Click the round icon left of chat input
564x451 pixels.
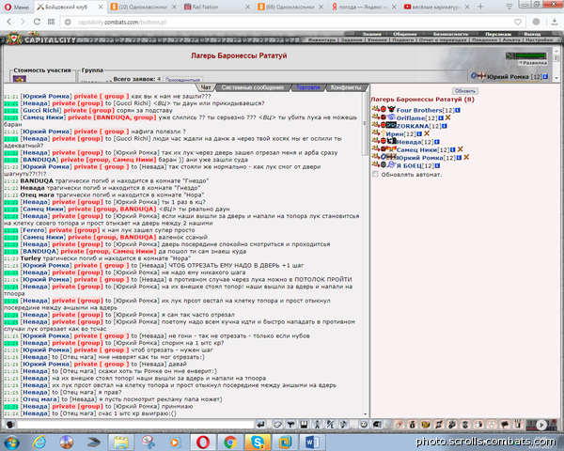point(9,425)
